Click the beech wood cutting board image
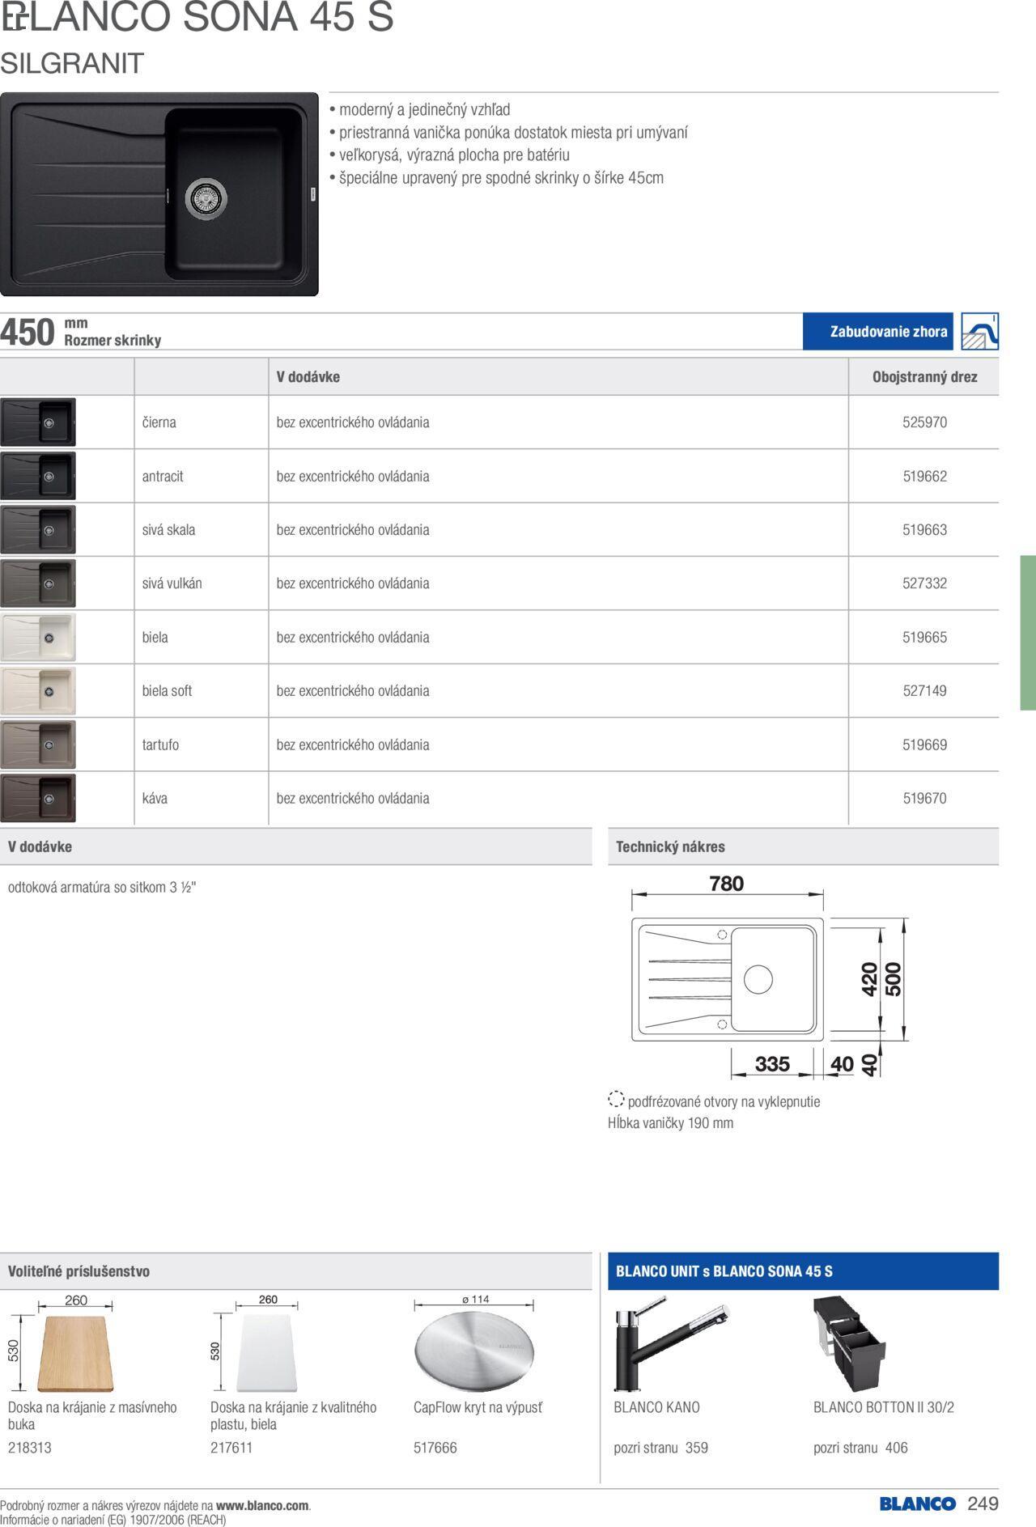 pyautogui.click(x=75, y=1353)
